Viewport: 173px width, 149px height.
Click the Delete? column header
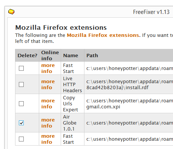click(x=27, y=55)
